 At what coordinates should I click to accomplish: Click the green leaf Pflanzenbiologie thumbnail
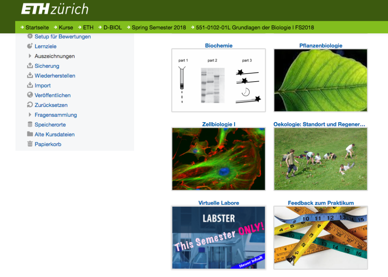[x=321, y=80]
